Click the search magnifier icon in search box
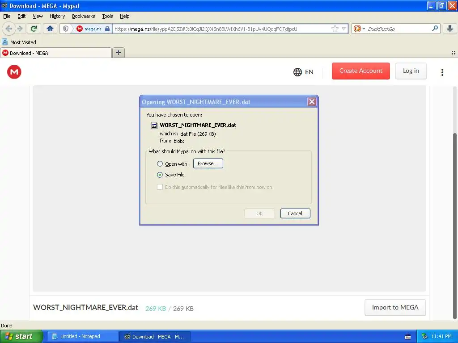Screen dimensions: 458x343 [435, 28]
